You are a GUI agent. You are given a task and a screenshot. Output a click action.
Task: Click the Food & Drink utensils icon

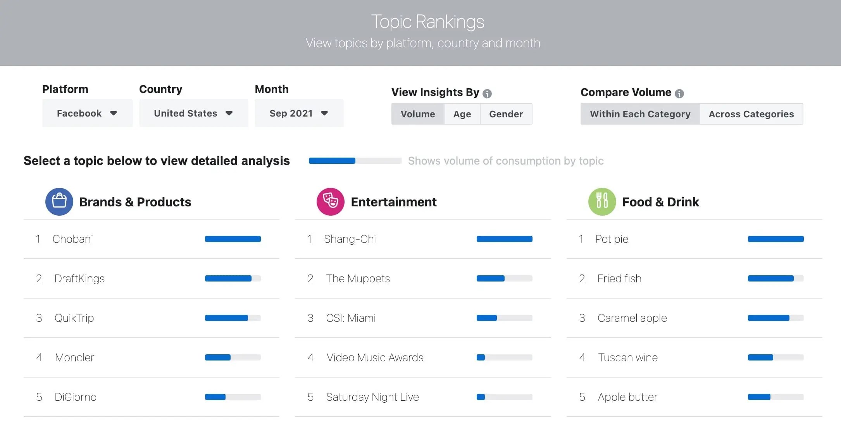[x=602, y=201]
